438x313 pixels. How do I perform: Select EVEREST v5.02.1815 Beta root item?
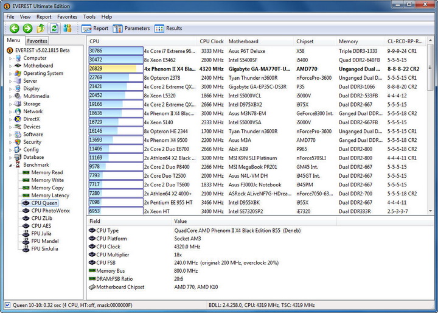click(42, 51)
